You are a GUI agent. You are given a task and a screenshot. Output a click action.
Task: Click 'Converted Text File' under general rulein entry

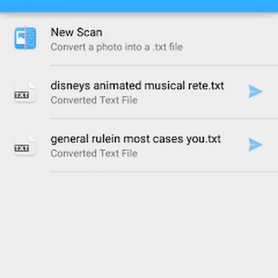click(x=94, y=153)
